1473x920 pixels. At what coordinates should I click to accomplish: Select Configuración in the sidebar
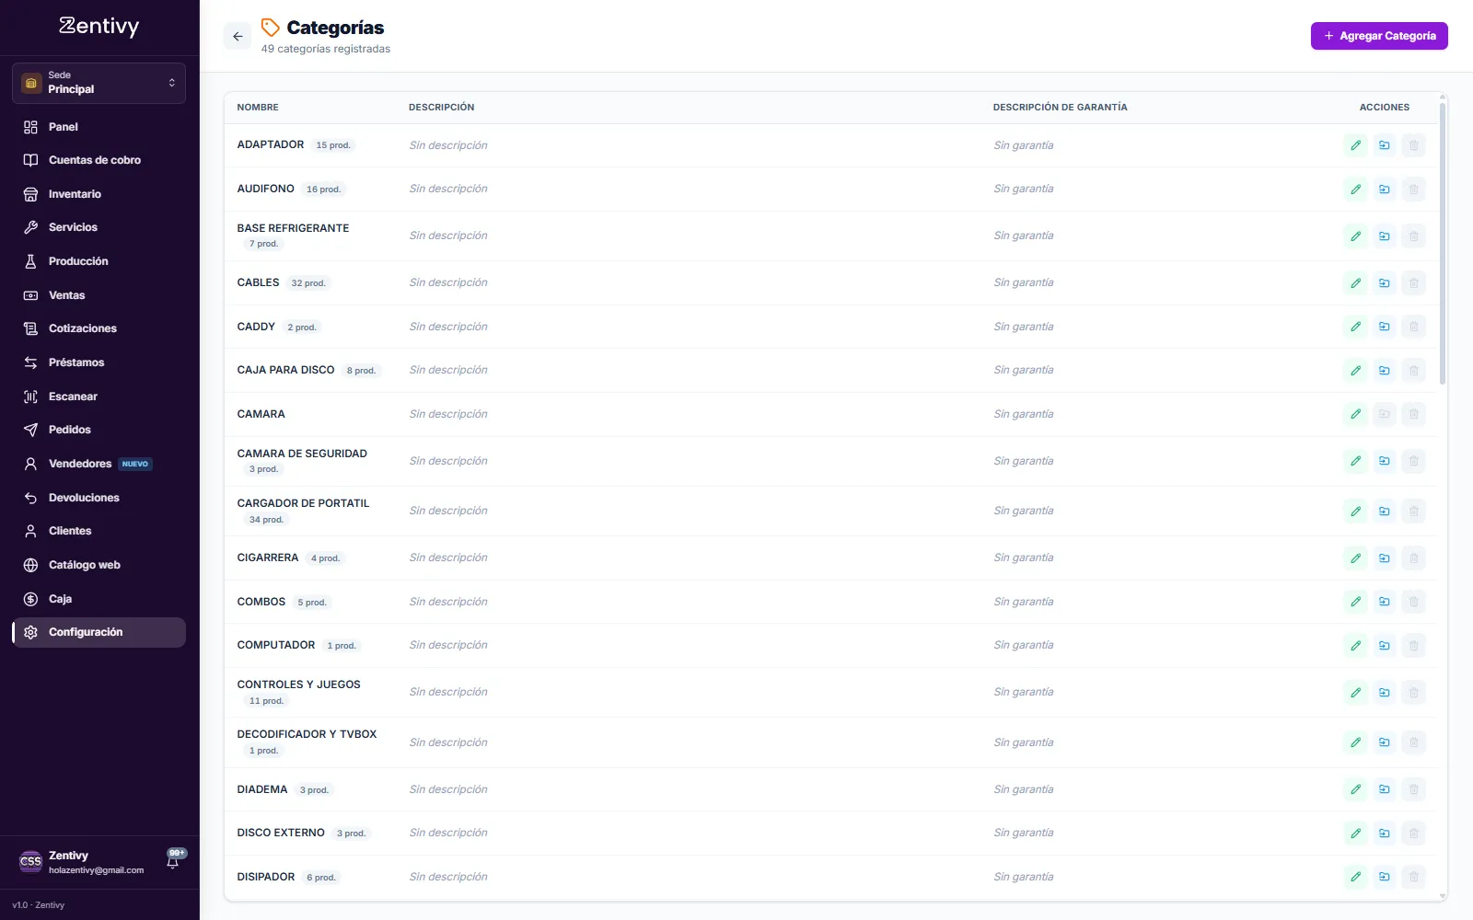99,632
